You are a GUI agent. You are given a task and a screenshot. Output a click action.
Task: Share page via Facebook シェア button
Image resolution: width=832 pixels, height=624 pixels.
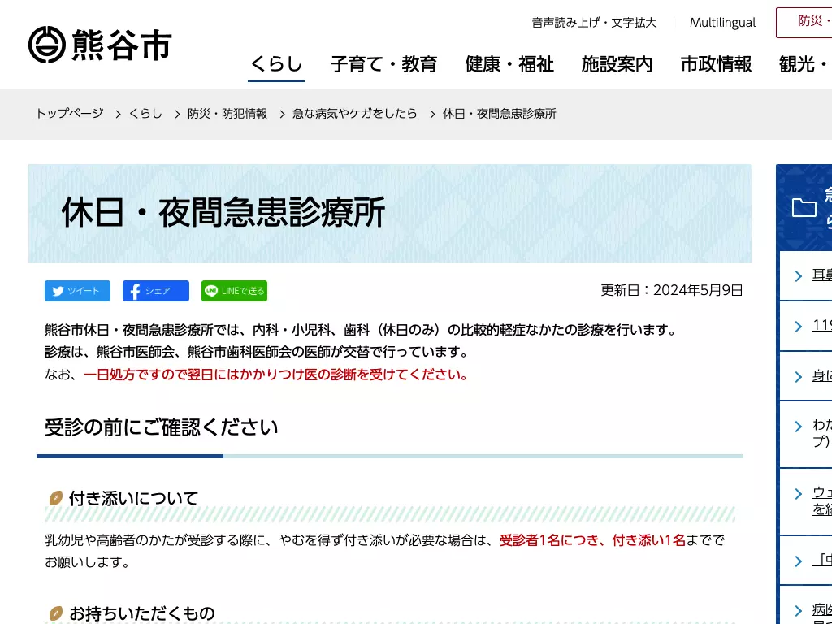tap(156, 291)
